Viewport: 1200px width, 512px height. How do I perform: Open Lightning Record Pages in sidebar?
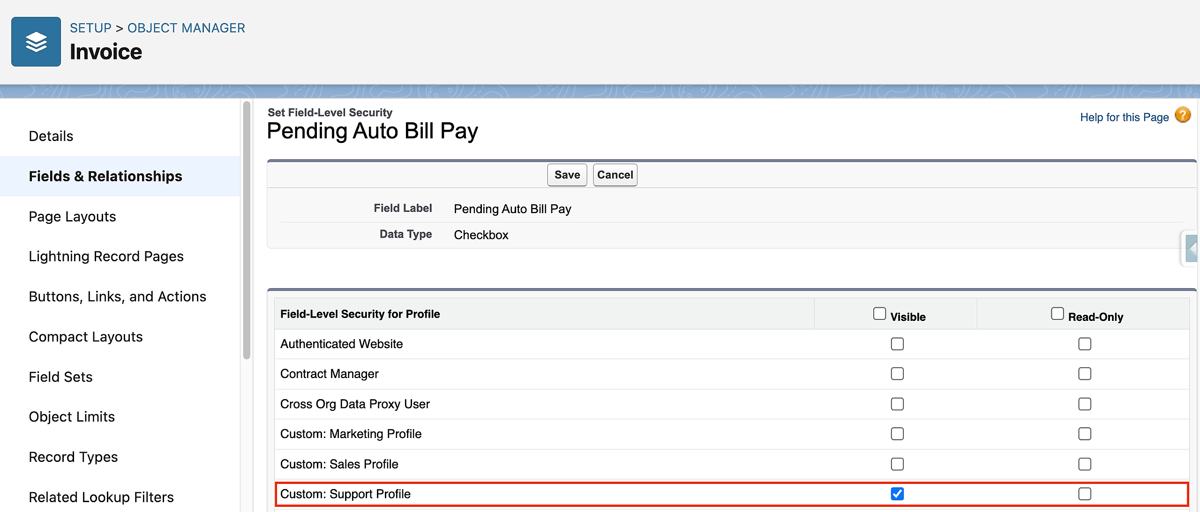pos(106,256)
